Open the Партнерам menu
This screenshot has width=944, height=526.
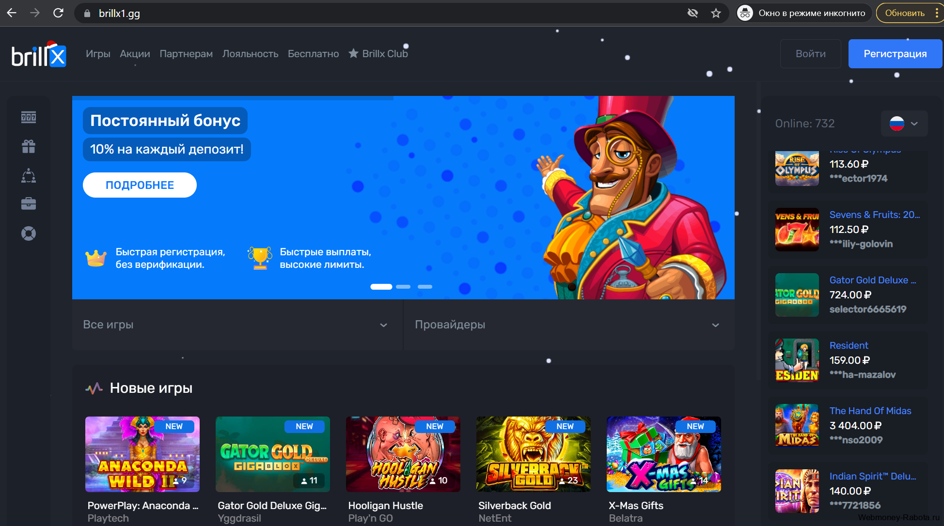[186, 54]
